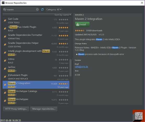Click the CODE EDITING category label
The width and height of the screenshot is (145, 122).
tap(14, 47)
